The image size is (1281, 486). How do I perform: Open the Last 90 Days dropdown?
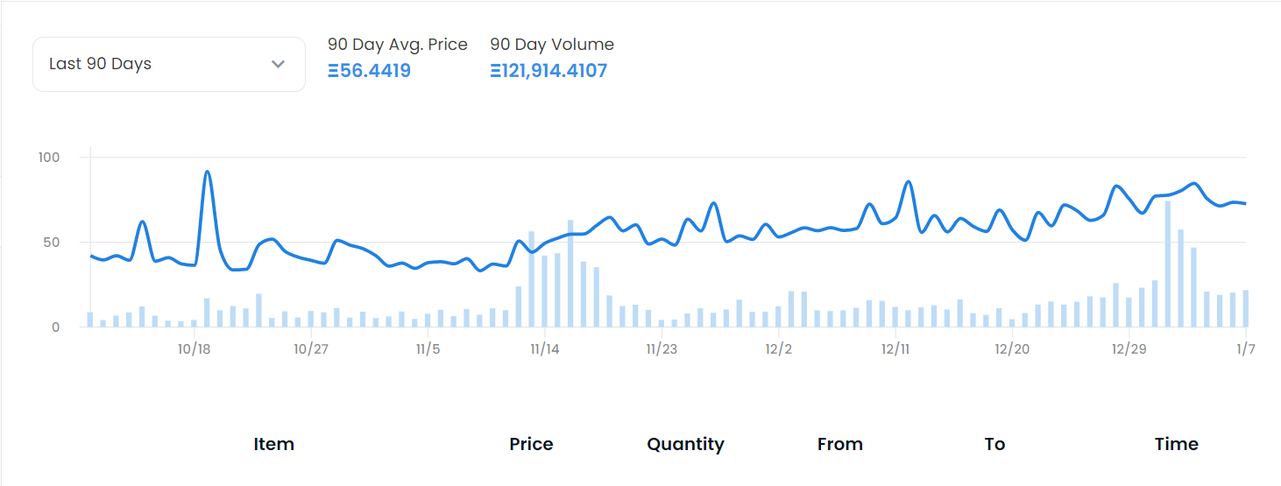(168, 64)
